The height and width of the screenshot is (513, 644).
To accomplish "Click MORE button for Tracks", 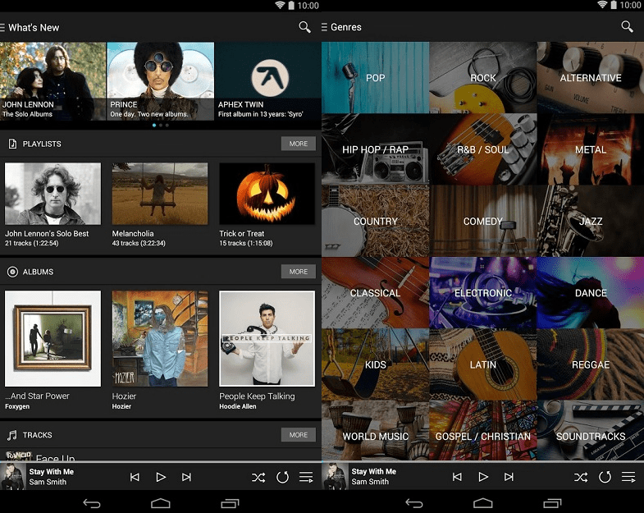I will pyautogui.click(x=298, y=434).
